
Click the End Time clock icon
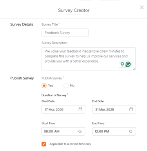point(131,131)
